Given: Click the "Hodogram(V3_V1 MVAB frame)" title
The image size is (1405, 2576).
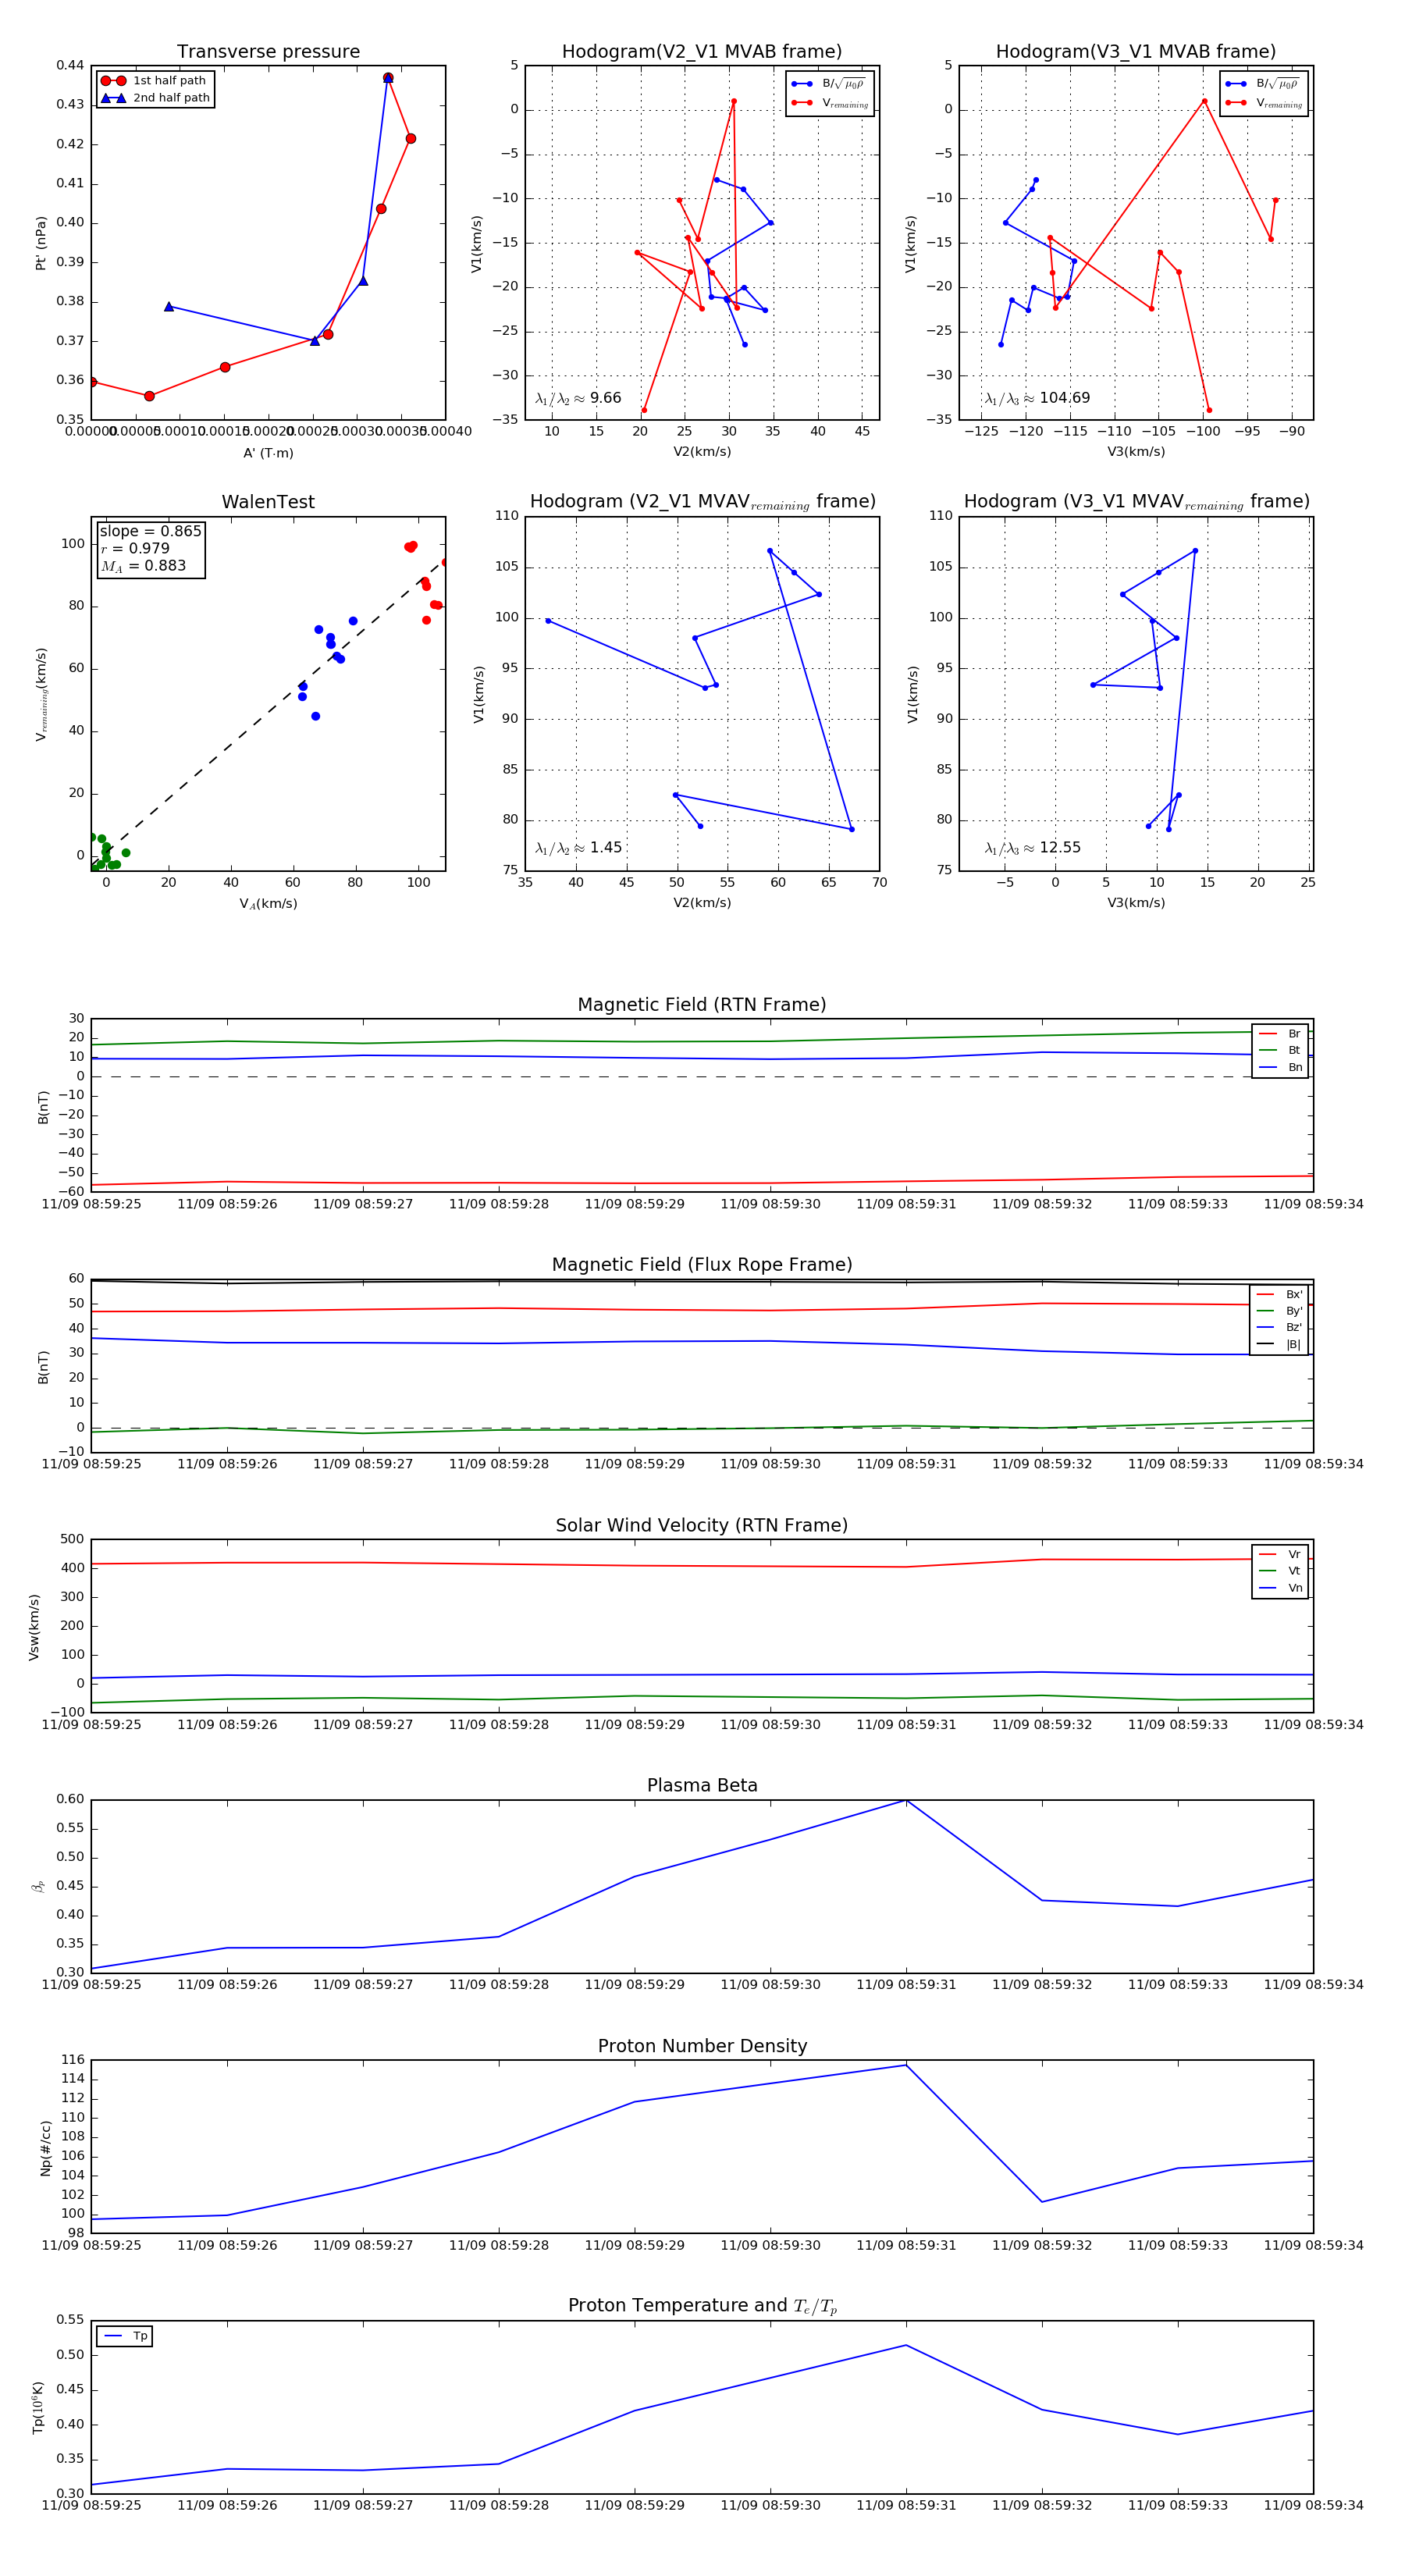Looking at the screenshot, I should click(1136, 52).
